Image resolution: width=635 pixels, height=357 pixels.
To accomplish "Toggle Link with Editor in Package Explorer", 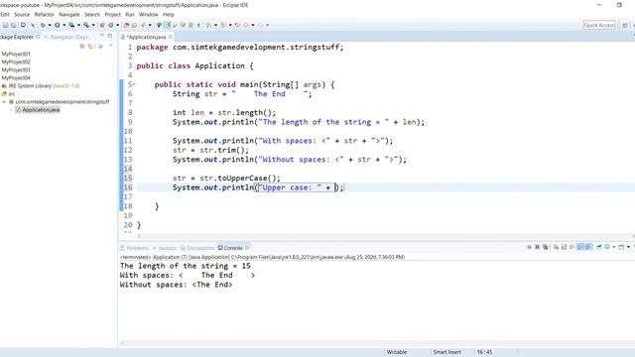I will click(90, 47).
